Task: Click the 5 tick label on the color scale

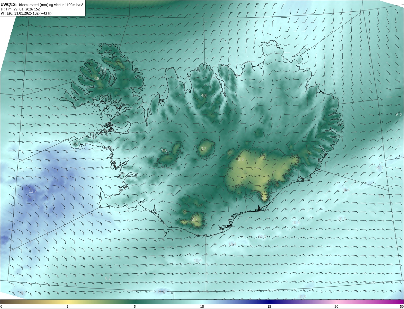Action: [135, 306]
